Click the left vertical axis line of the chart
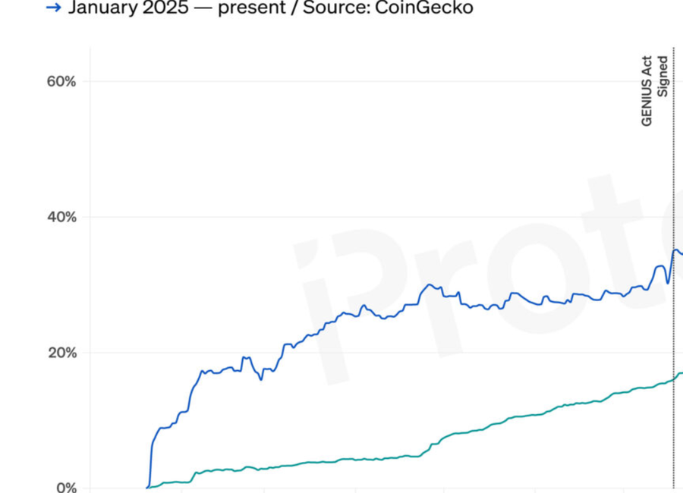Image resolution: width=683 pixels, height=493 pixels. click(90, 265)
